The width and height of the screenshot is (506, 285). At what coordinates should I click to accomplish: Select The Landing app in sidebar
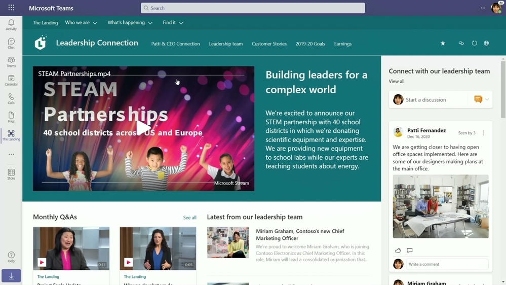(11, 135)
